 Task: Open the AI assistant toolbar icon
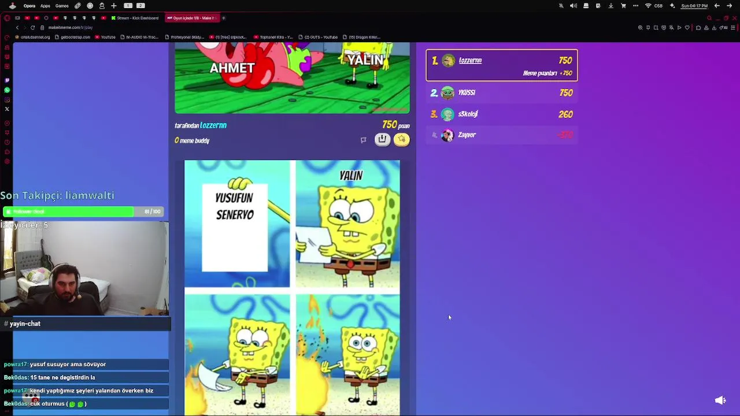(x=724, y=27)
